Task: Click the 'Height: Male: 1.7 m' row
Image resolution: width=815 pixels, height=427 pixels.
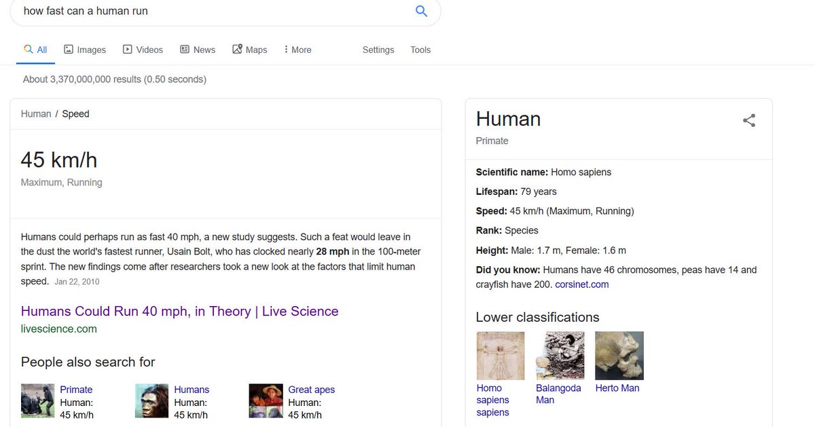Action: [x=551, y=250]
